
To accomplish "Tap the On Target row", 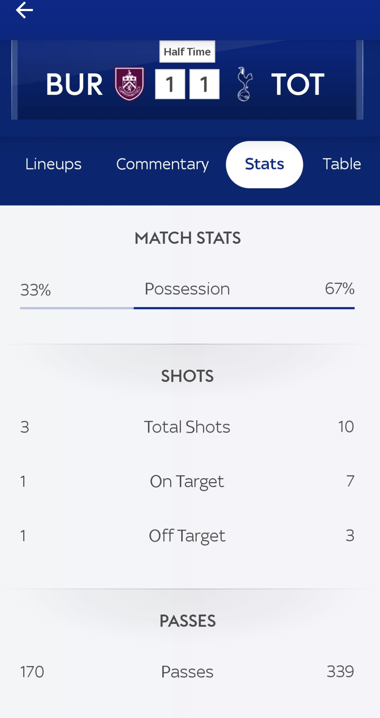I will (x=187, y=482).
